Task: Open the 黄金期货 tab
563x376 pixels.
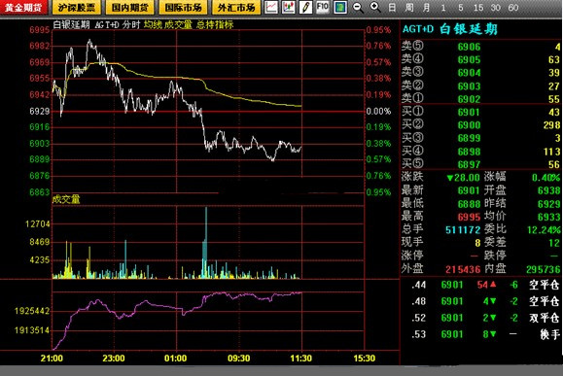Action: tap(23, 8)
